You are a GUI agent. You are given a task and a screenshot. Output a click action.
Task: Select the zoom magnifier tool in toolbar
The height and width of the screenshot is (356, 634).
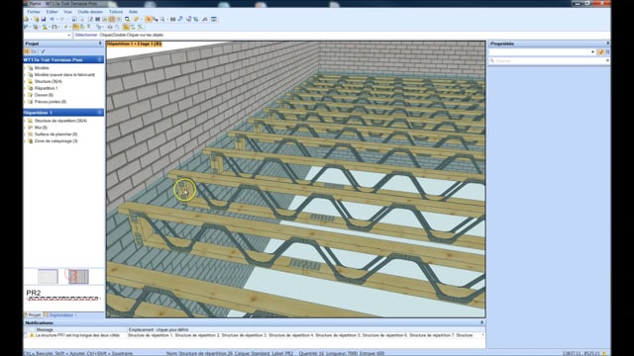pyautogui.click(x=162, y=19)
